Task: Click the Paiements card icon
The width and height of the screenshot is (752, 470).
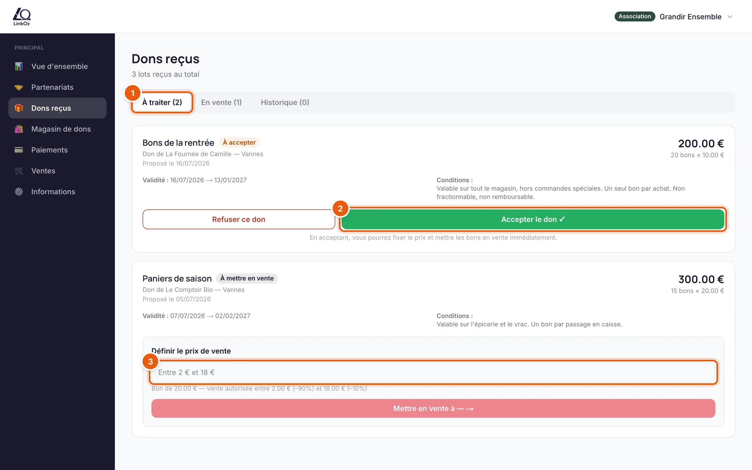Action: (19, 150)
